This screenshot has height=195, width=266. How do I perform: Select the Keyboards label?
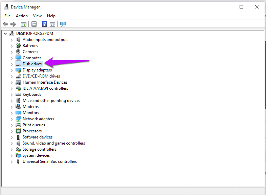tap(32, 94)
